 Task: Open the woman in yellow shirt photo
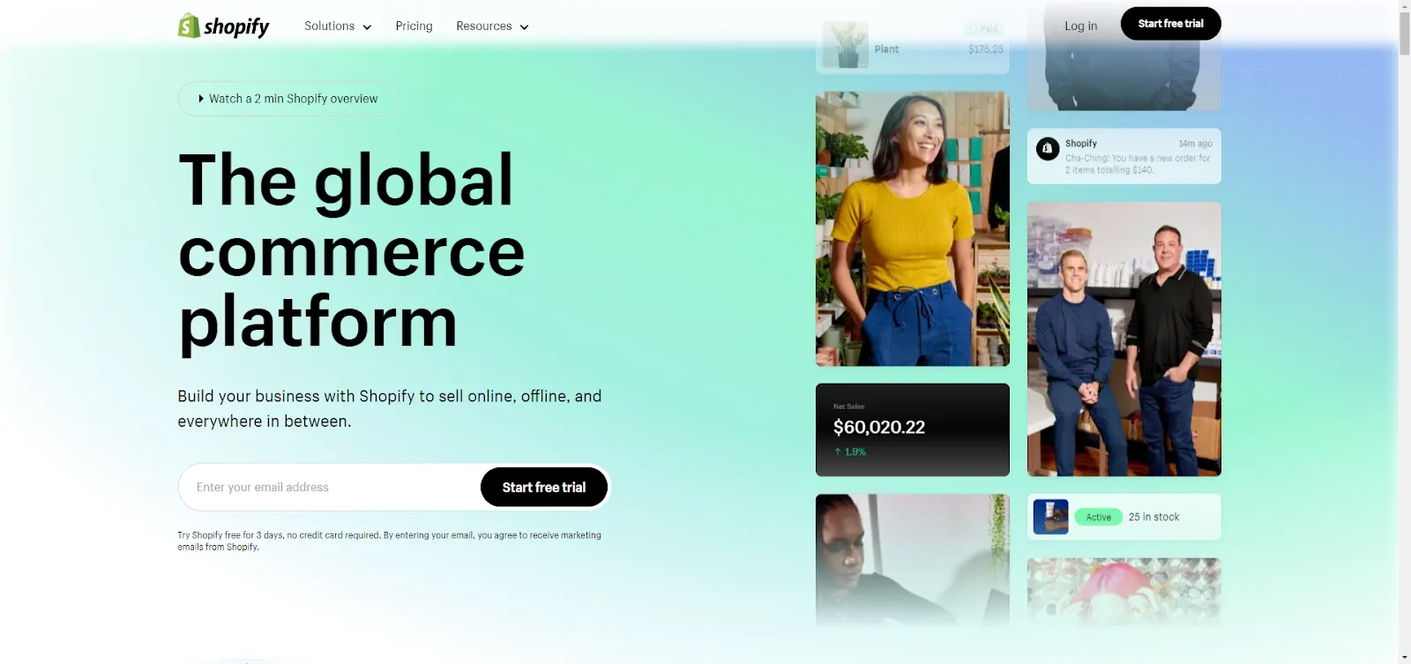pyautogui.click(x=913, y=229)
